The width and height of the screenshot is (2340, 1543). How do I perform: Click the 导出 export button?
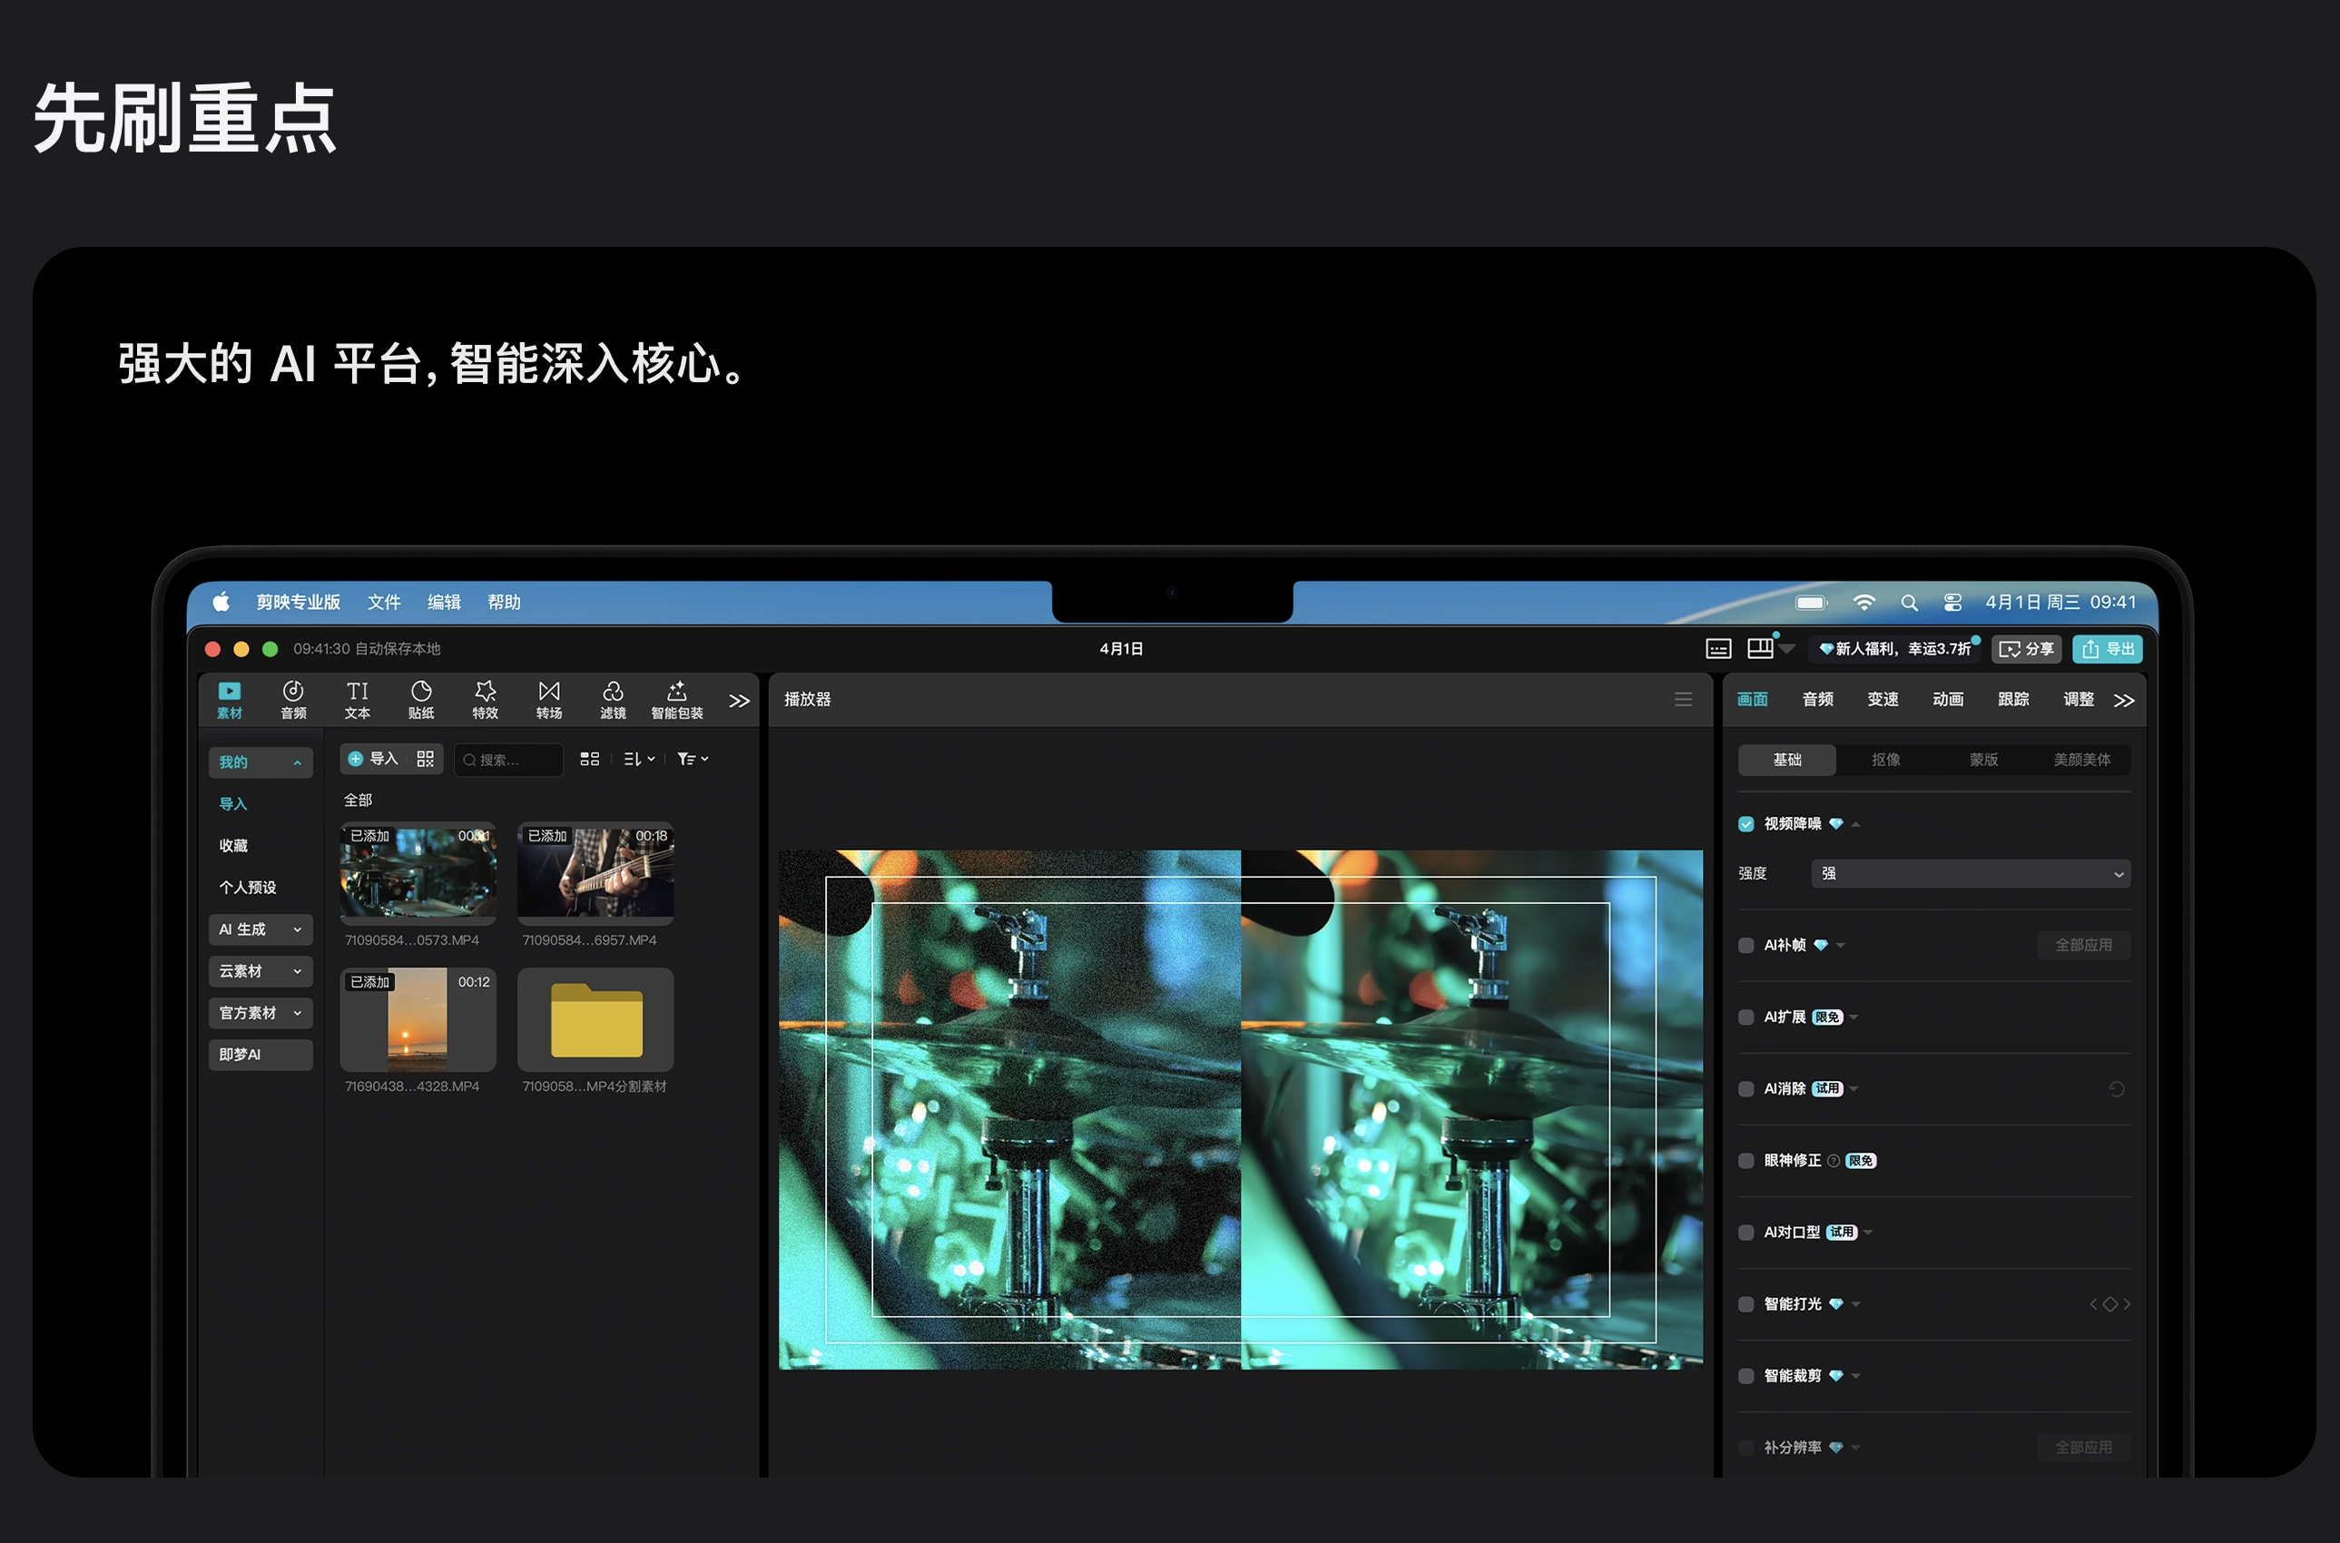tap(2108, 648)
